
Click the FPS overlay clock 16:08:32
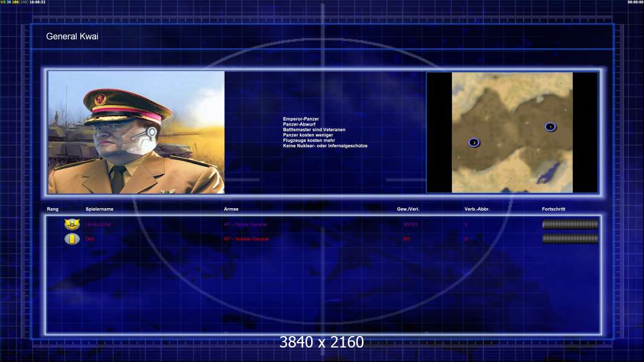[37, 2]
